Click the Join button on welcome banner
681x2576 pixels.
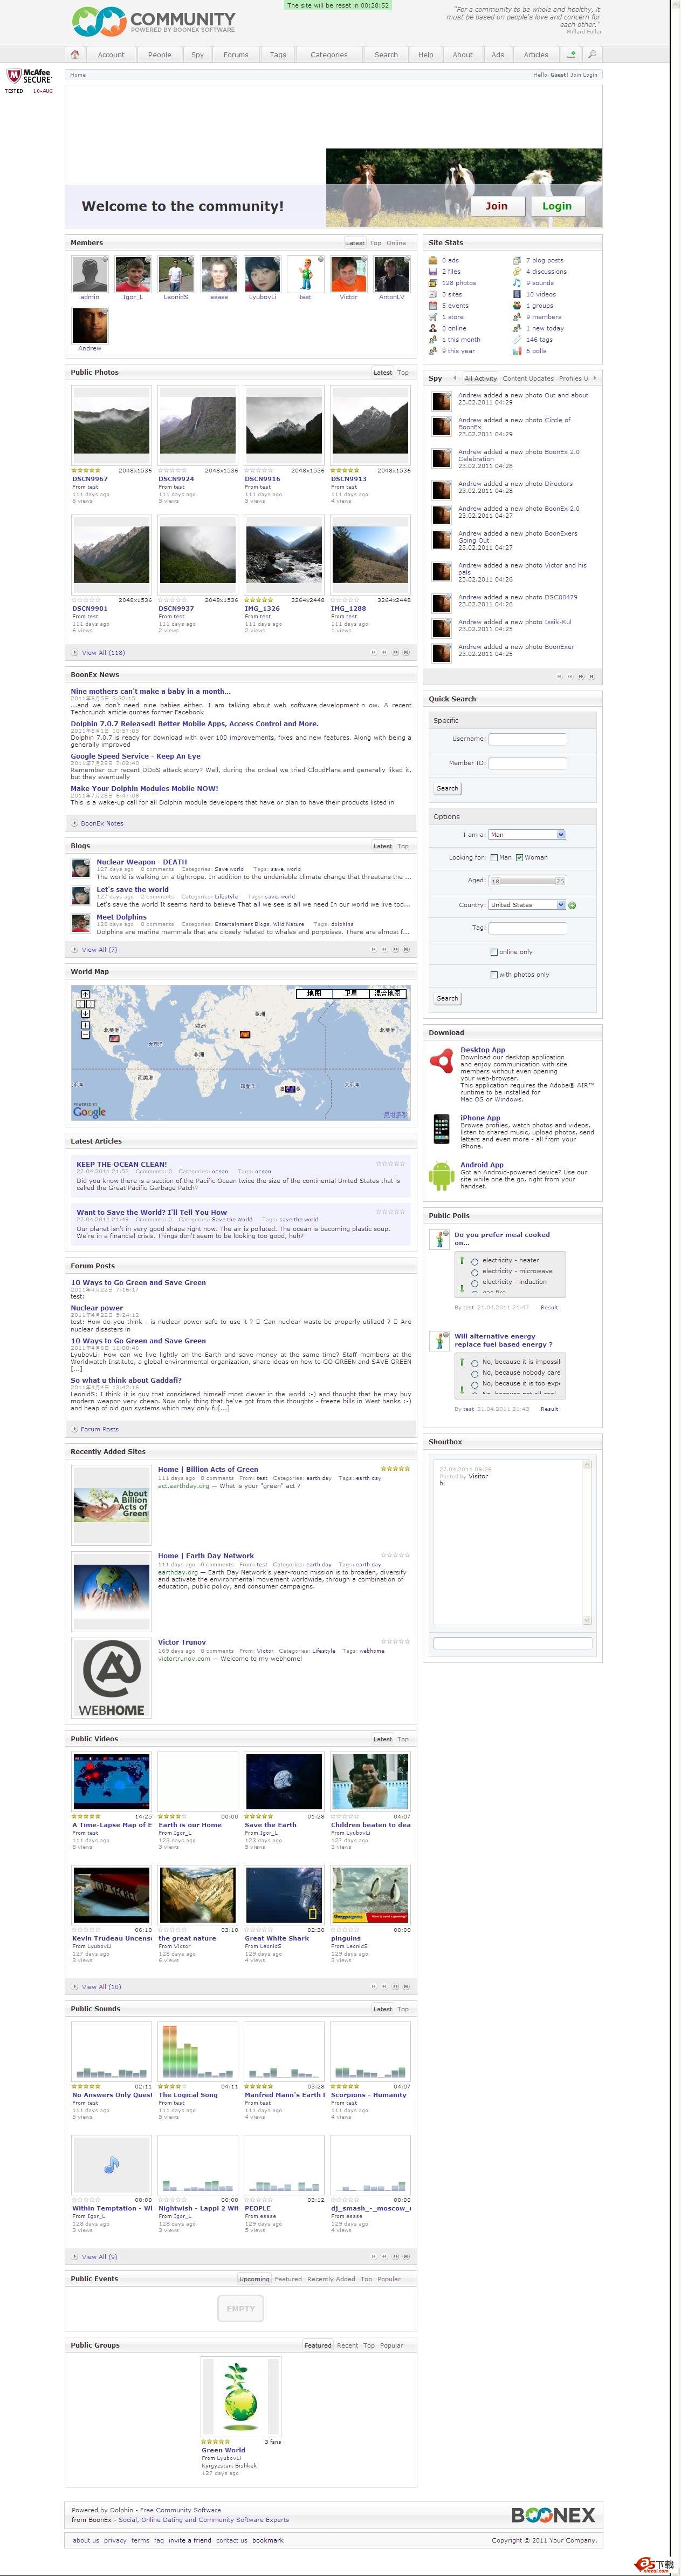coord(496,206)
